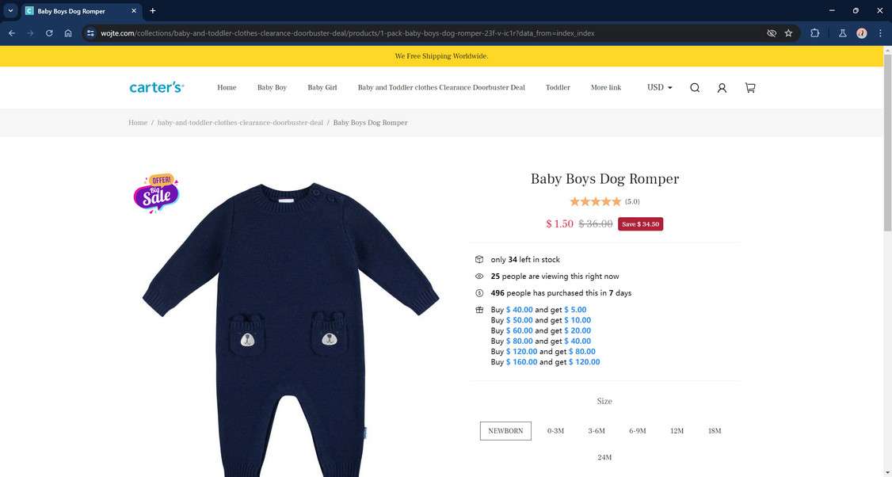Open the More link menu
Image resolution: width=892 pixels, height=477 pixels.
(606, 88)
